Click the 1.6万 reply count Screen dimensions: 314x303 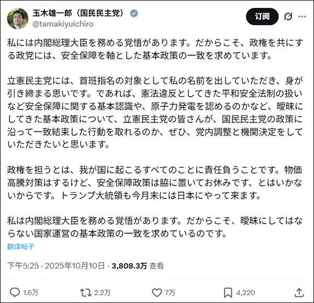coord(31,292)
